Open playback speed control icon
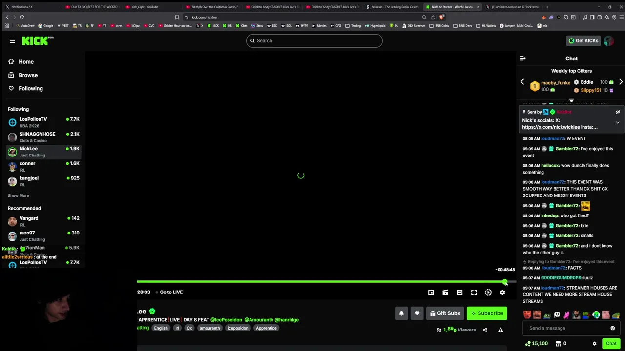Screen dimensions: 625x351 pos(488,292)
